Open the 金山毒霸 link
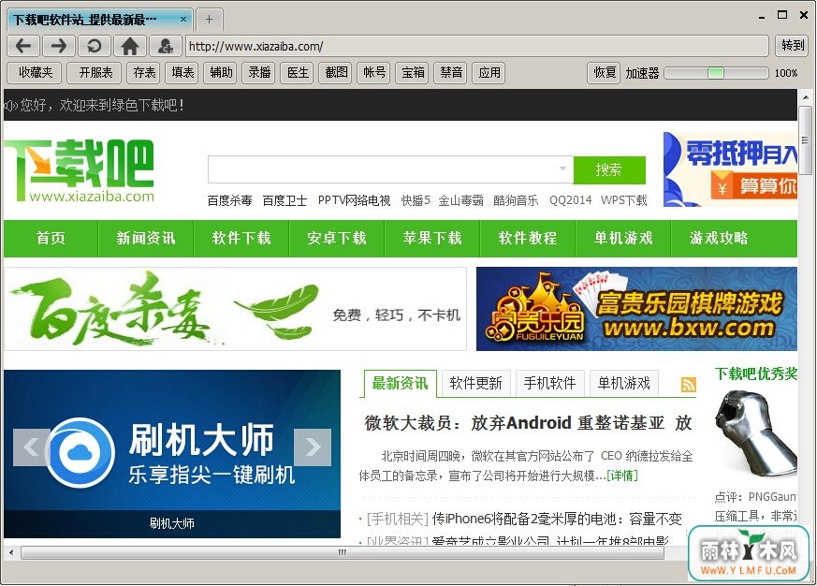Screen dimensions: 817x586 tap(461, 200)
